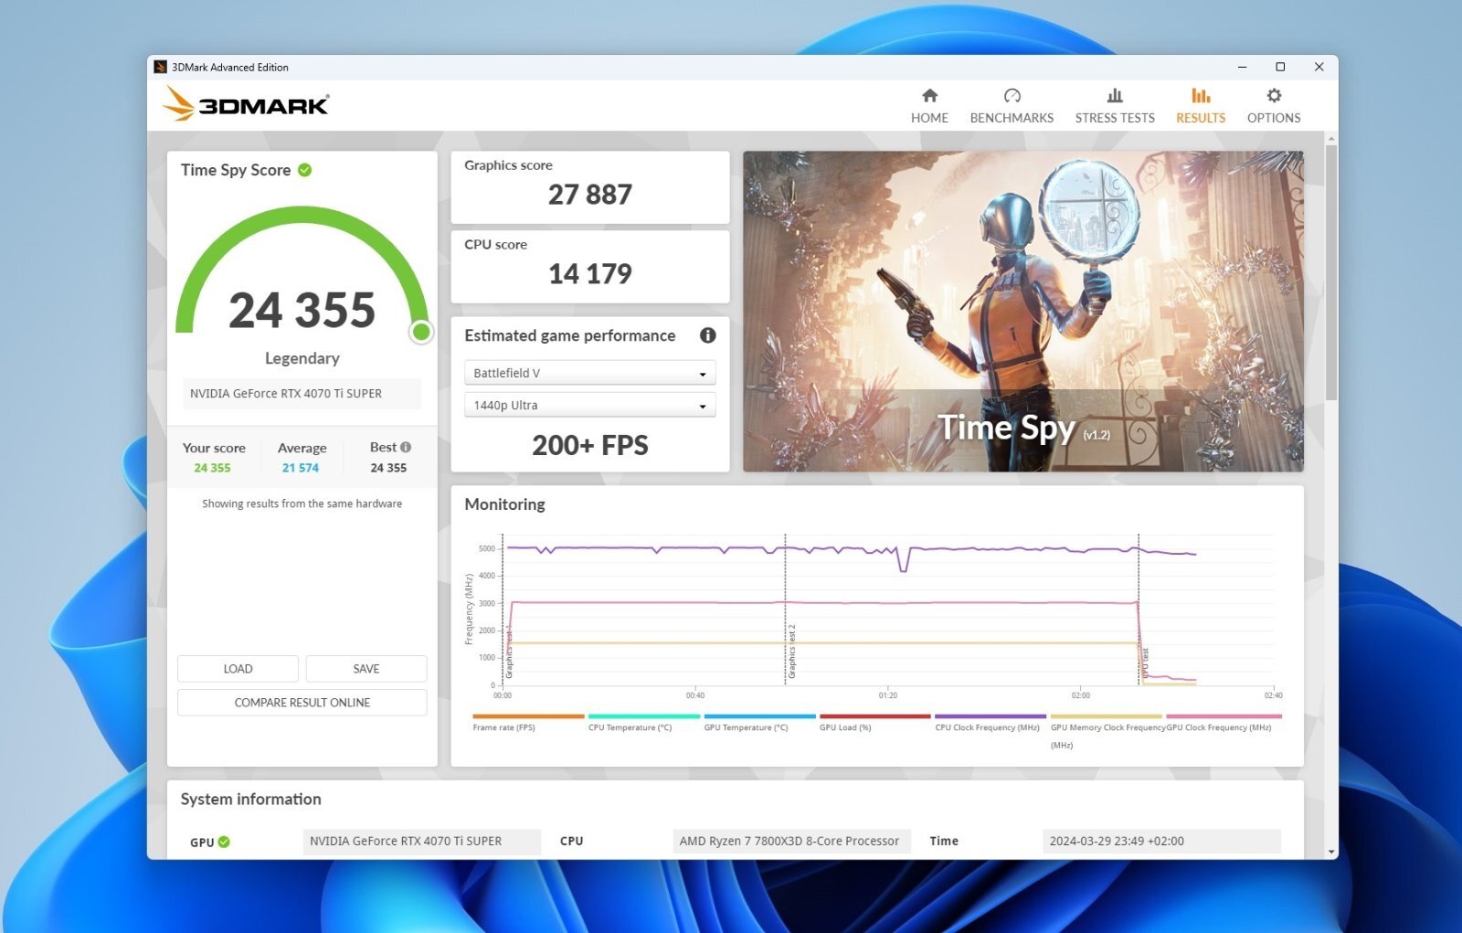This screenshot has height=933, width=1462.
Task: Close the 3DMark window
Action: (x=1319, y=67)
